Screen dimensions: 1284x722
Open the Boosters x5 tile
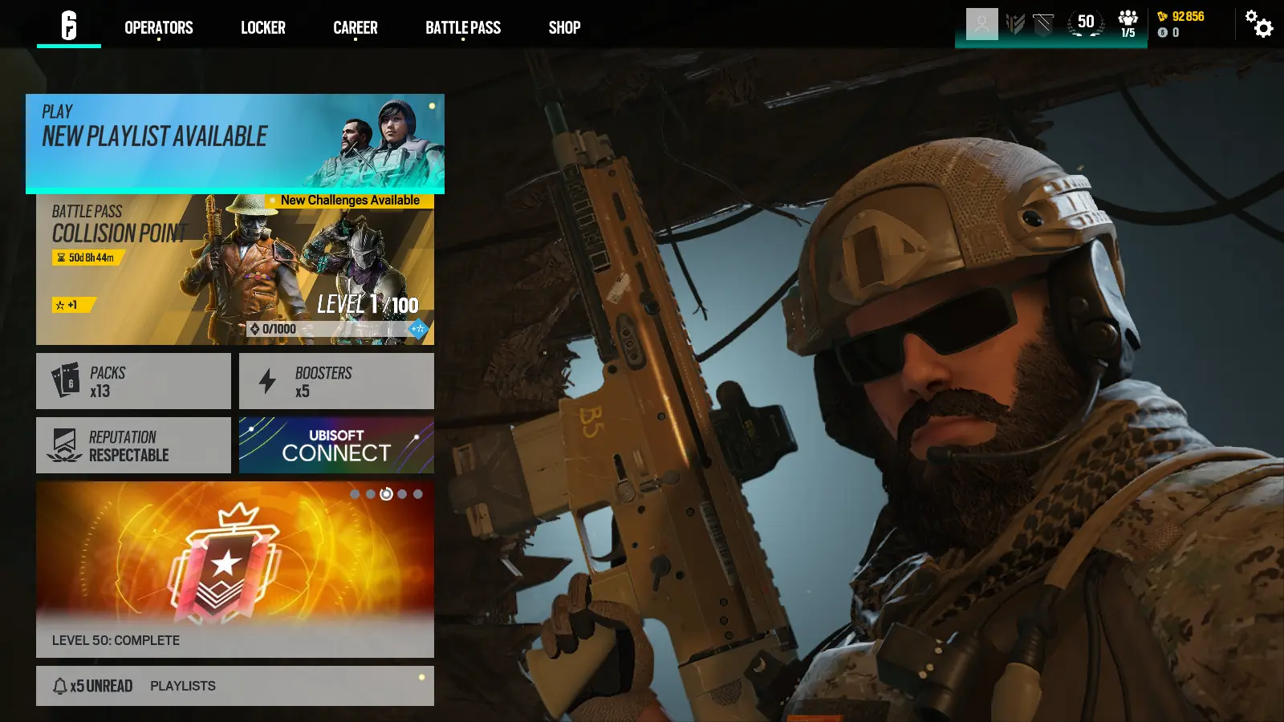click(x=336, y=381)
